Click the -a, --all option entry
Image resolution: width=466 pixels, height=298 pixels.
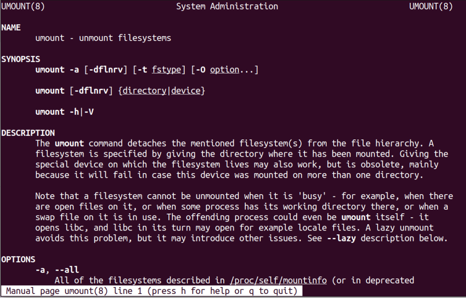[x=57, y=270]
